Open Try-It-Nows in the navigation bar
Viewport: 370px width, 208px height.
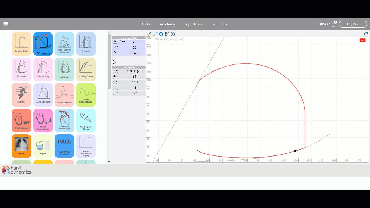pos(194,24)
